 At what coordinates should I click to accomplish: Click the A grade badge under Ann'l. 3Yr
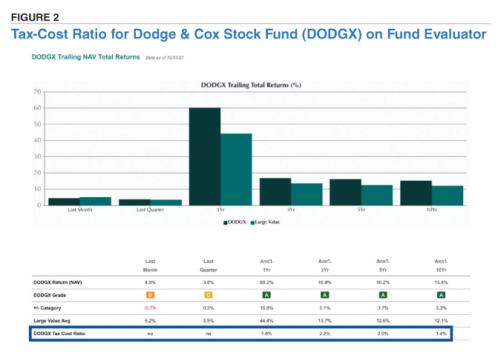pos(324,295)
